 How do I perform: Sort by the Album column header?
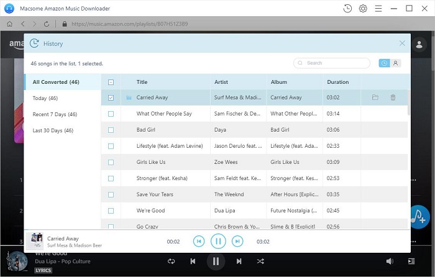tap(279, 82)
